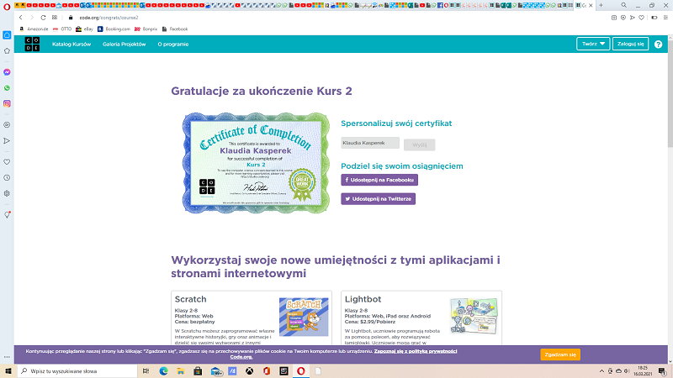Expand the Twórz dropdown
The image size is (673, 378).
click(x=593, y=44)
